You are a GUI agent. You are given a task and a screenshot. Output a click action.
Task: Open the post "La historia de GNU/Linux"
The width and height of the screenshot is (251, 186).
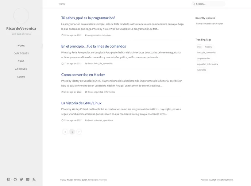(x=81, y=103)
